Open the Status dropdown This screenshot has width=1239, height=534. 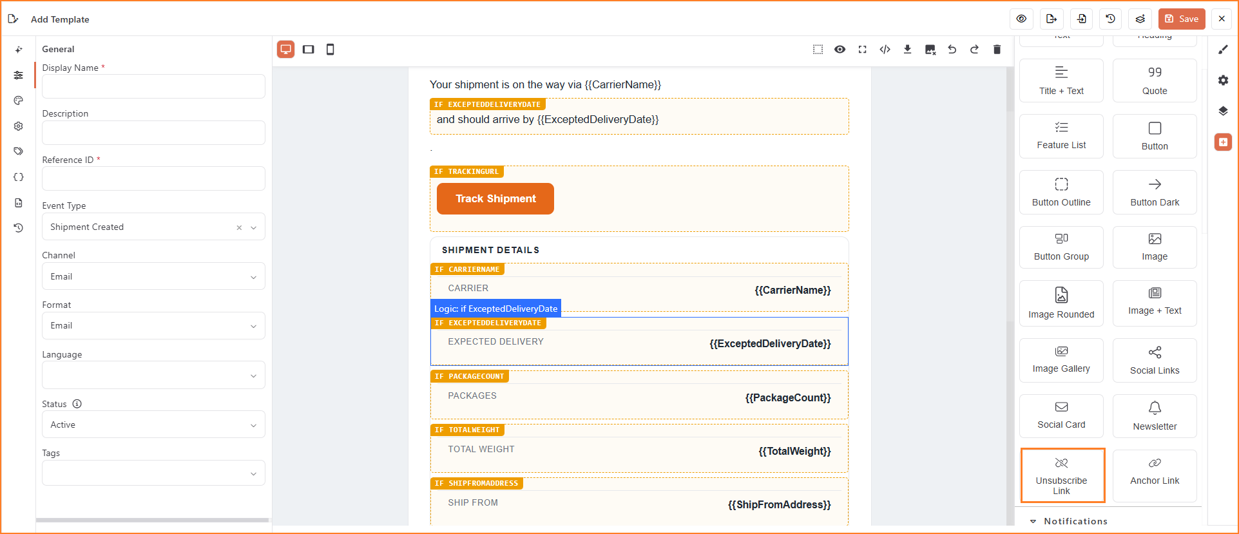coord(153,424)
